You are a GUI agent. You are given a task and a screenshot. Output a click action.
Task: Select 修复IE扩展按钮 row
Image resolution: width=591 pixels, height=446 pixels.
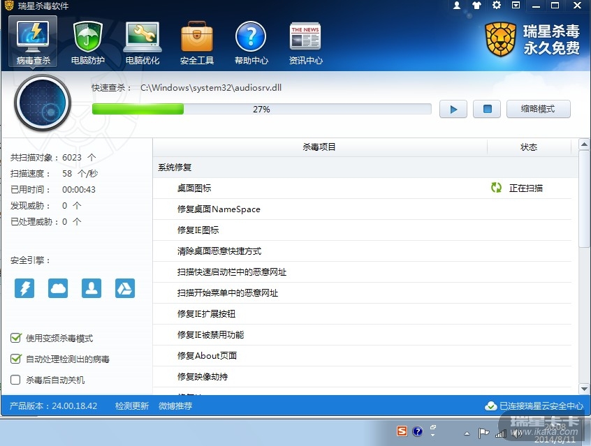click(362, 314)
